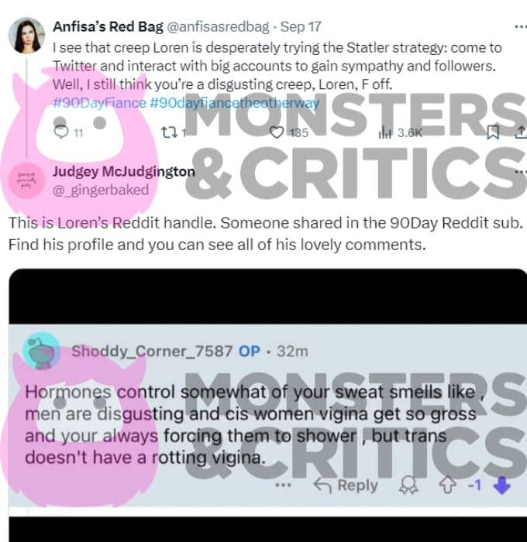
Task: Click the retweet icon on Anfisa's tweet
Action: point(169,132)
